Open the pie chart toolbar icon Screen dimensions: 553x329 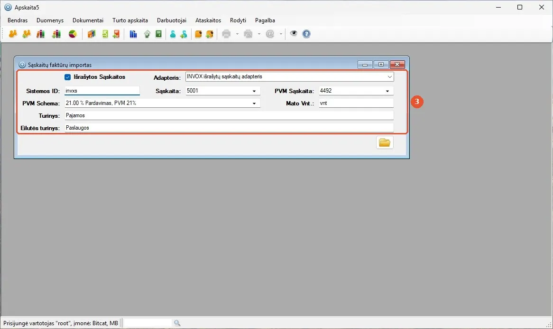click(x=73, y=34)
